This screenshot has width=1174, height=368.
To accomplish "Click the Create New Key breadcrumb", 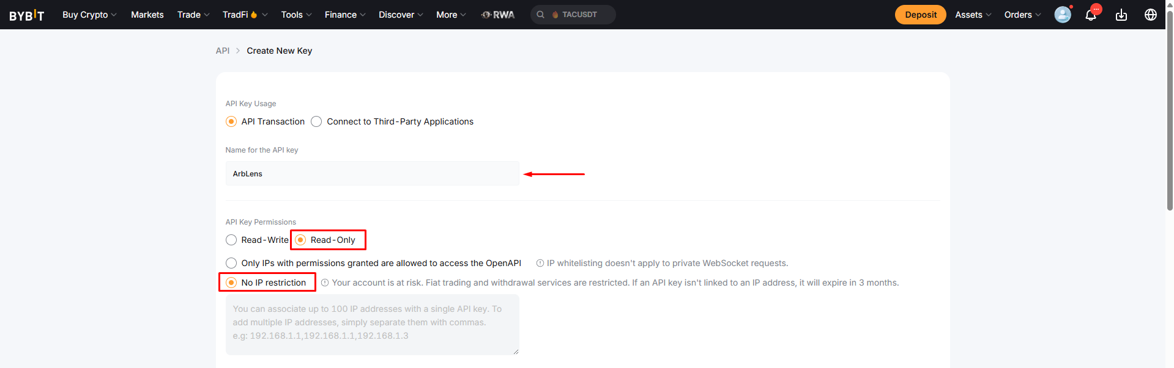I will pyautogui.click(x=280, y=51).
